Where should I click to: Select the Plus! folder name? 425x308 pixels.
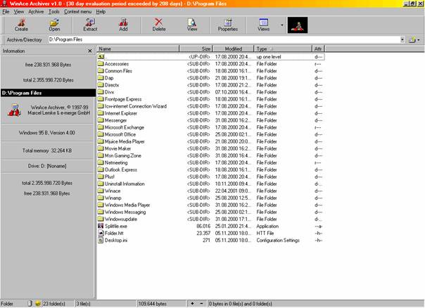tap(110, 177)
